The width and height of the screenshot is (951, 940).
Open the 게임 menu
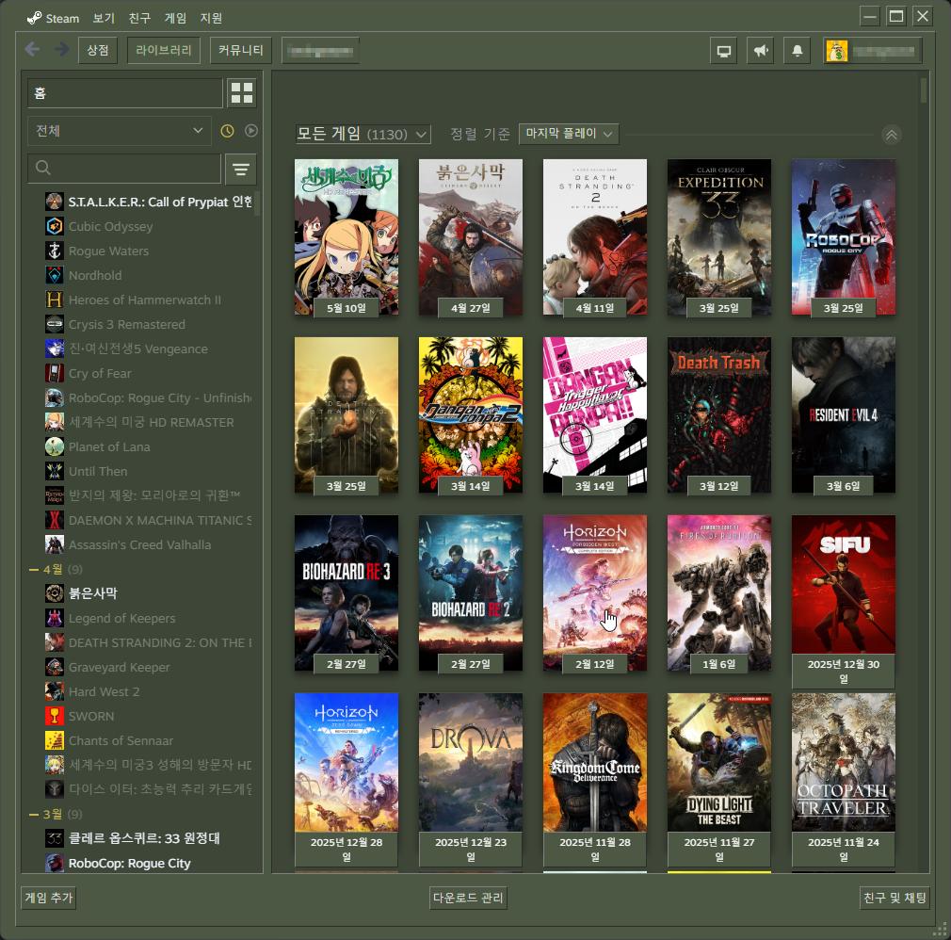coord(175,18)
